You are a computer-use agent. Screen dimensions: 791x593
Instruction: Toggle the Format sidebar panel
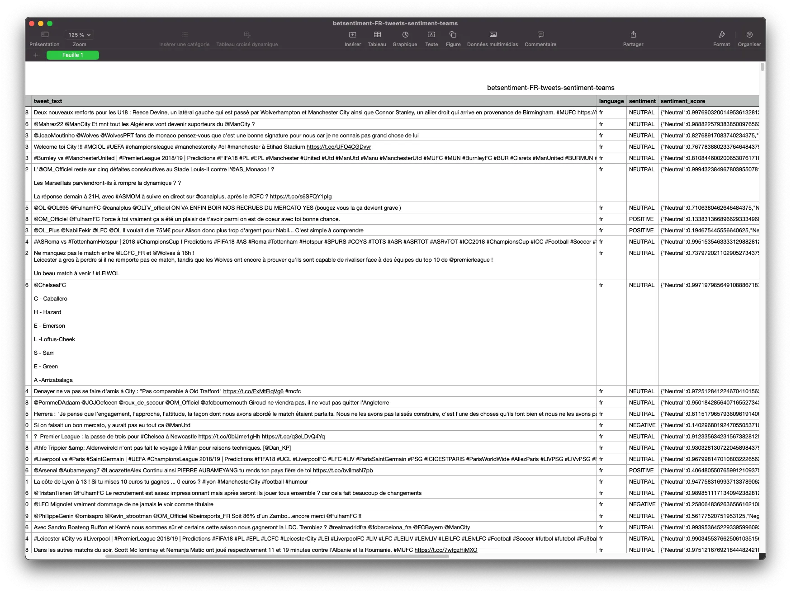coord(721,35)
